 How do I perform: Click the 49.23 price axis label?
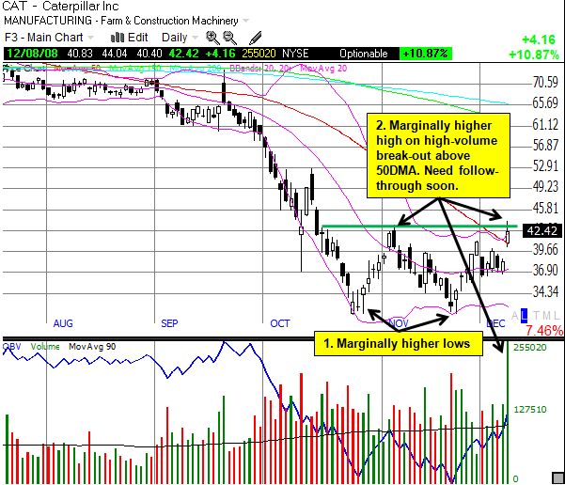[545, 187]
